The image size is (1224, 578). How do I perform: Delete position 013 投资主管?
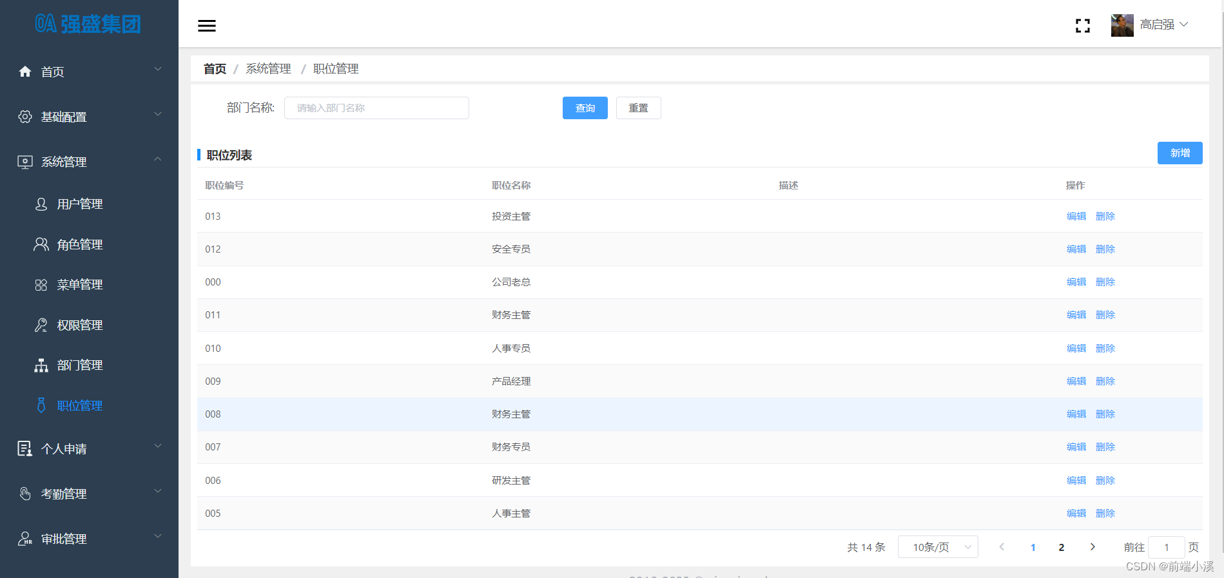click(x=1105, y=217)
